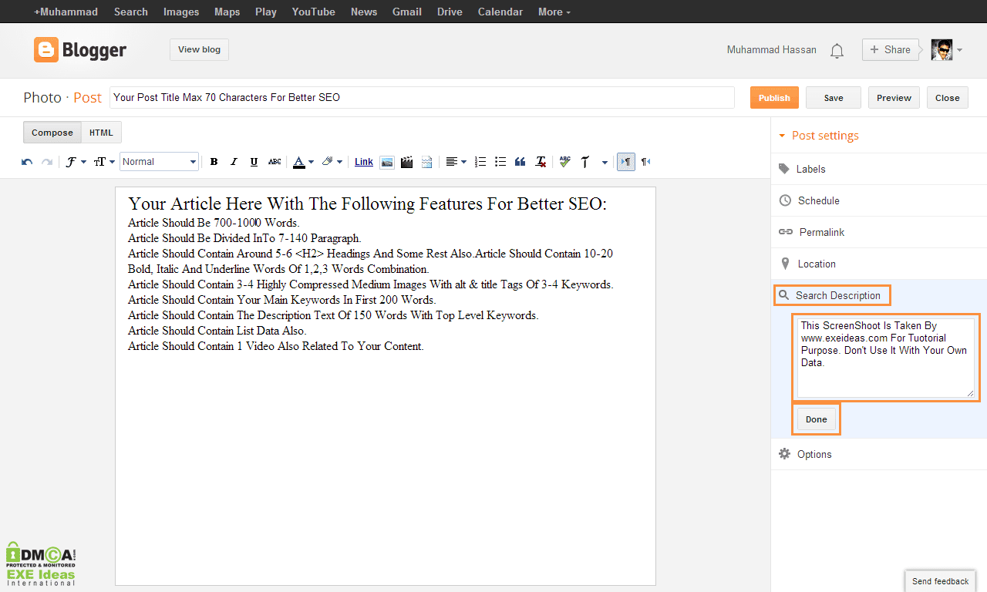This screenshot has width=987, height=592.
Task: Click the View blog button
Action: pos(199,49)
